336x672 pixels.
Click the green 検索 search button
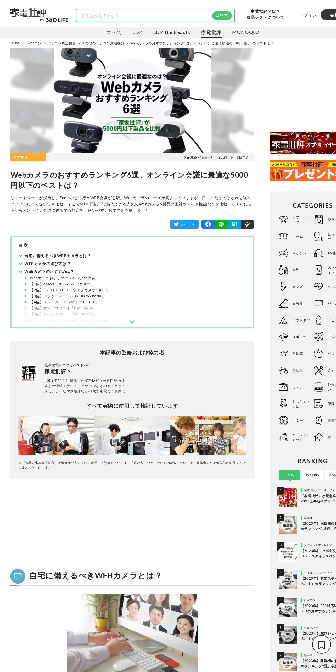coord(222,15)
